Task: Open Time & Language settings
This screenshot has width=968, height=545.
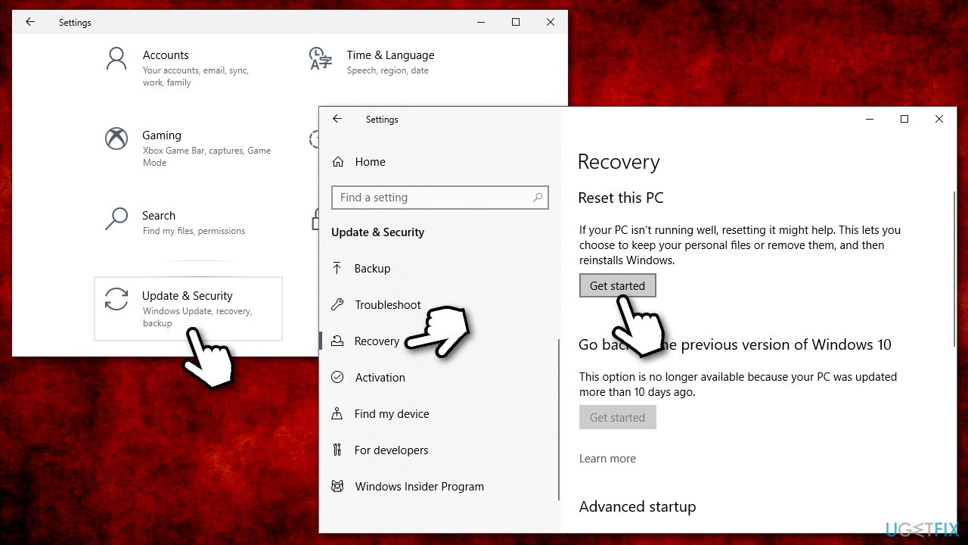Action: (390, 54)
